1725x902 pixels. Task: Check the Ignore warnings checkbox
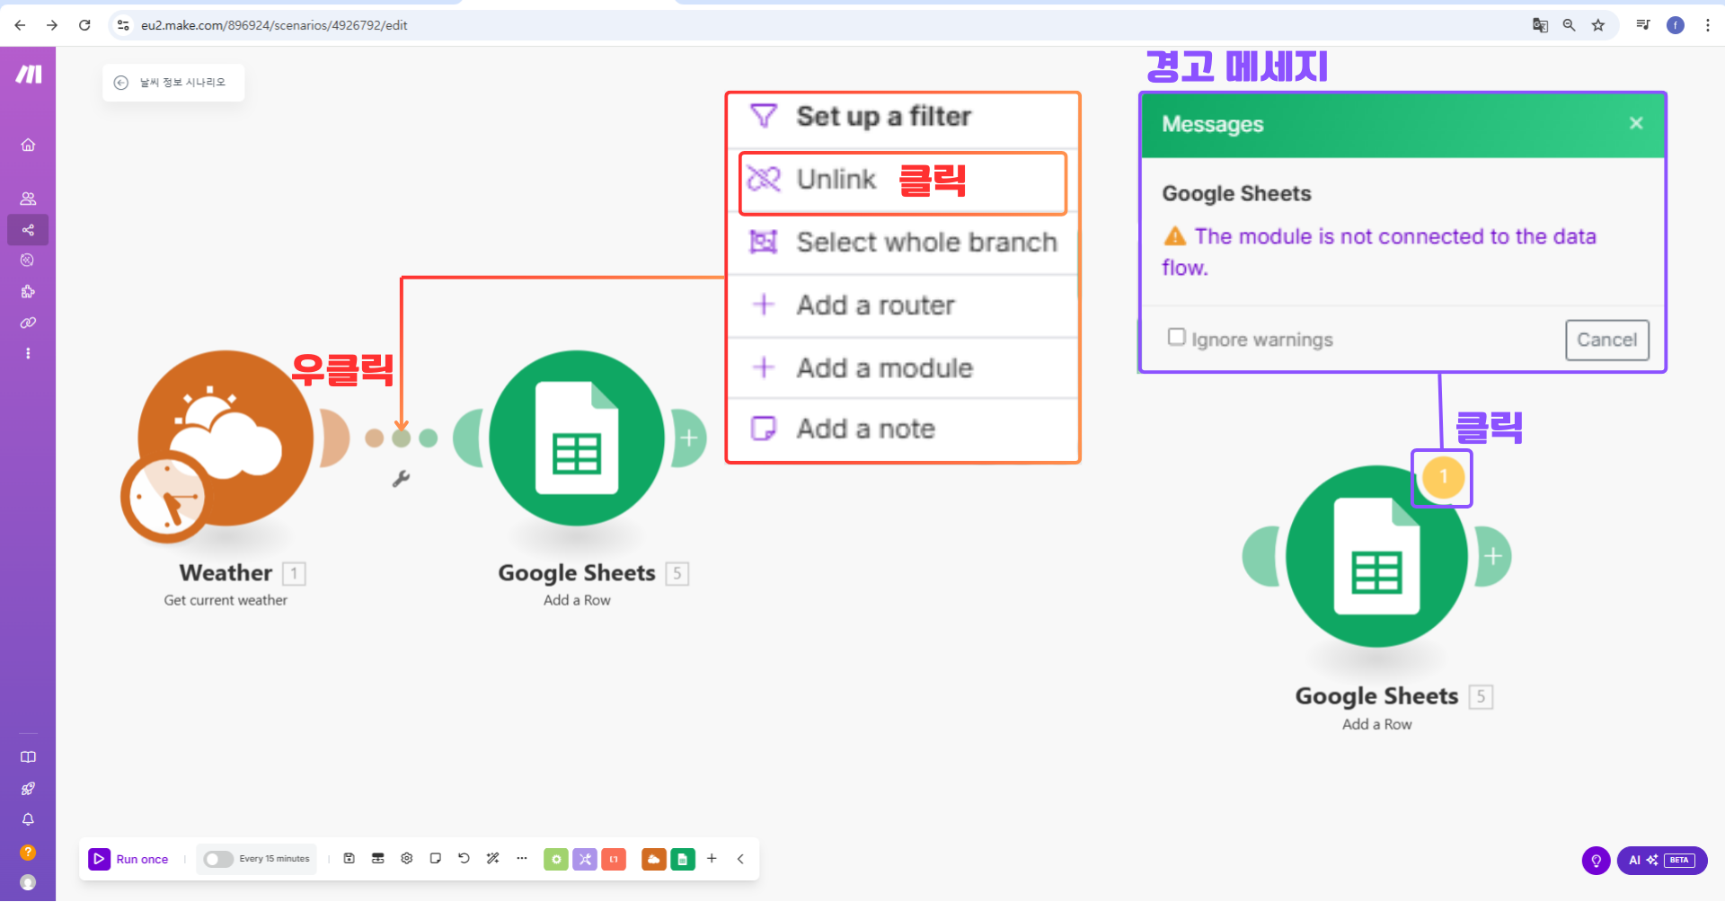point(1176,337)
